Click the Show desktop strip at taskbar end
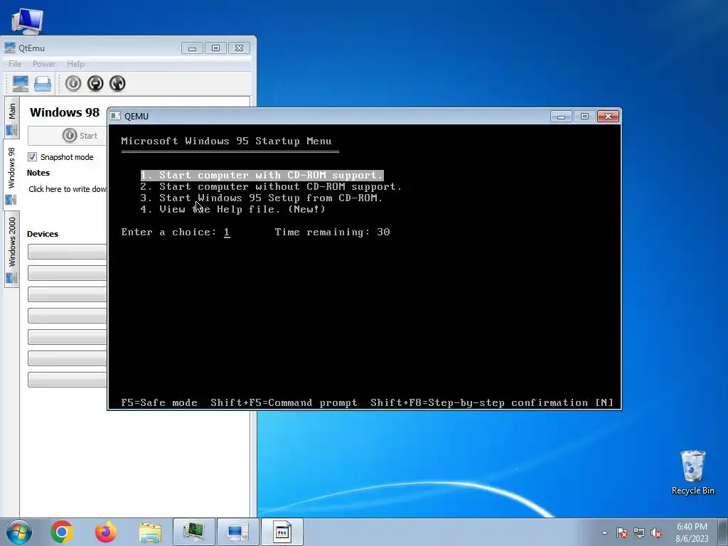 [x=723, y=532]
